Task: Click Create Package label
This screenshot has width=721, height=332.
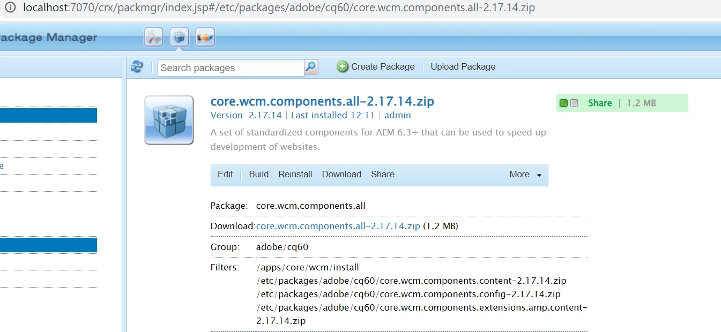Action: click(383, 66)
